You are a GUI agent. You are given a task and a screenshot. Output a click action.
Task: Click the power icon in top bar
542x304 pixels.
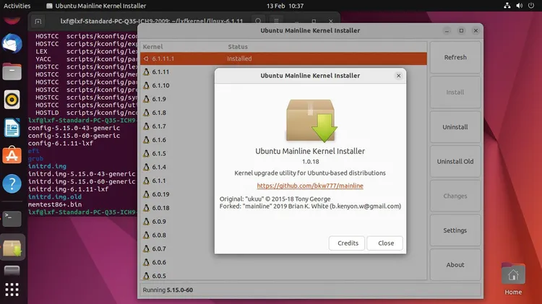click(531, 6)
